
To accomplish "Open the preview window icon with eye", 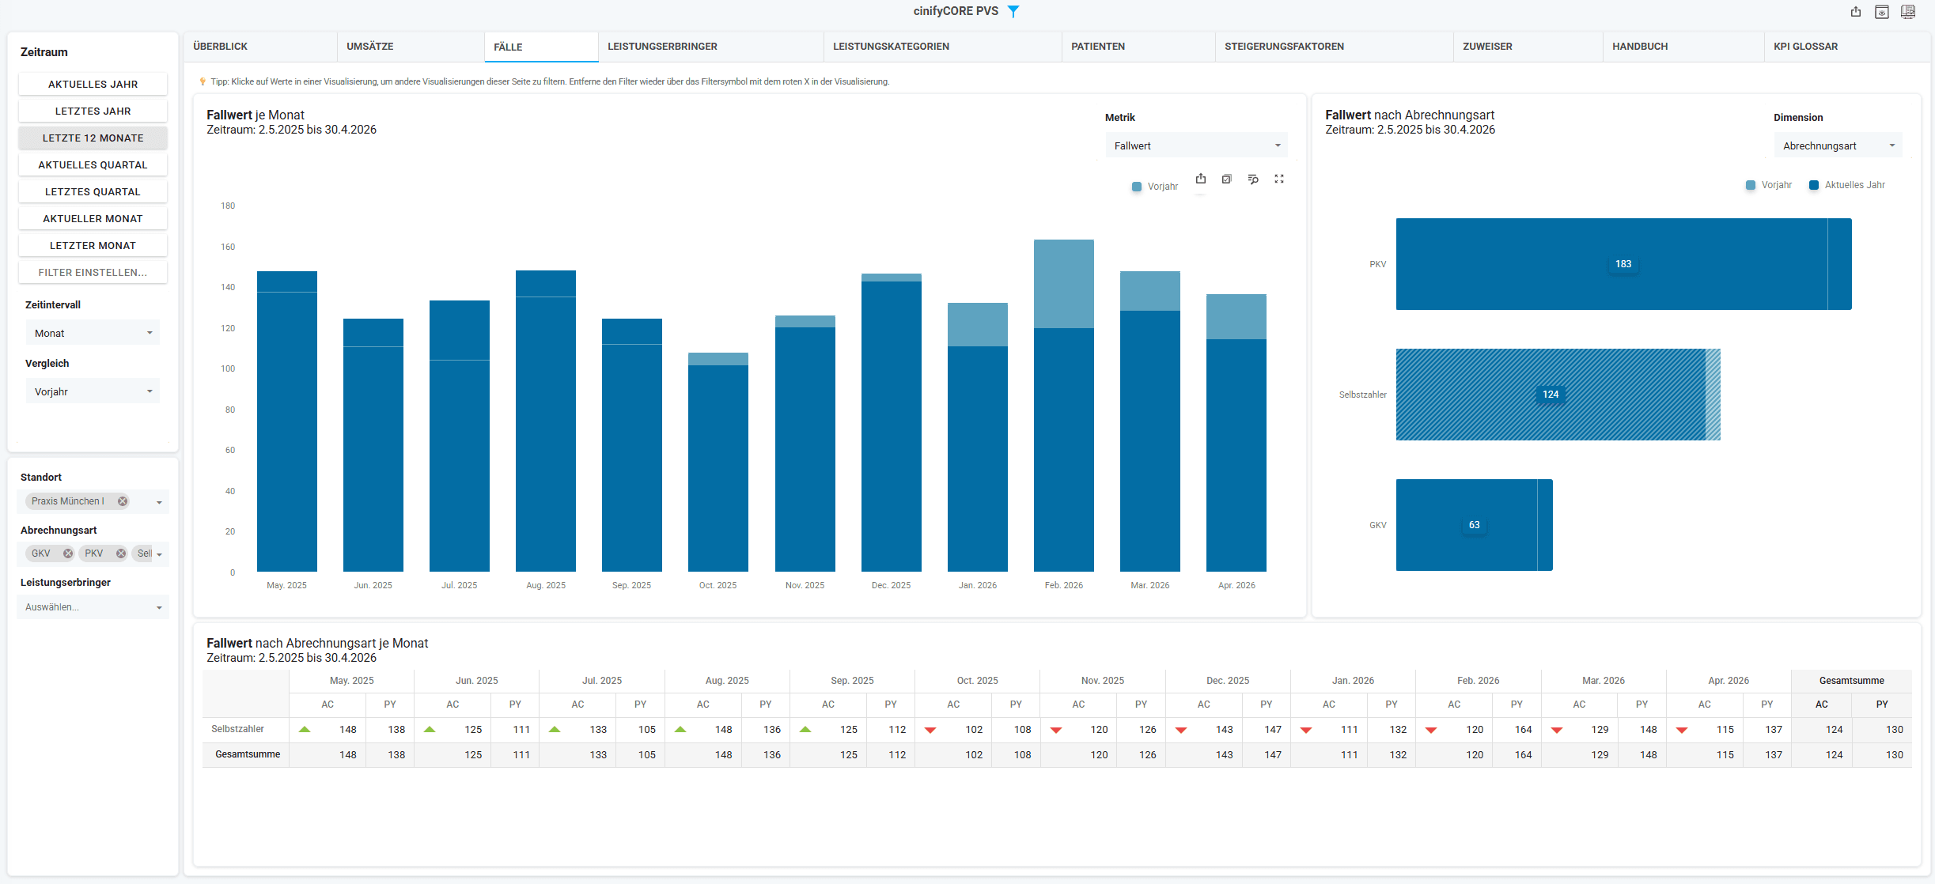I will (x=1882, y=12).
